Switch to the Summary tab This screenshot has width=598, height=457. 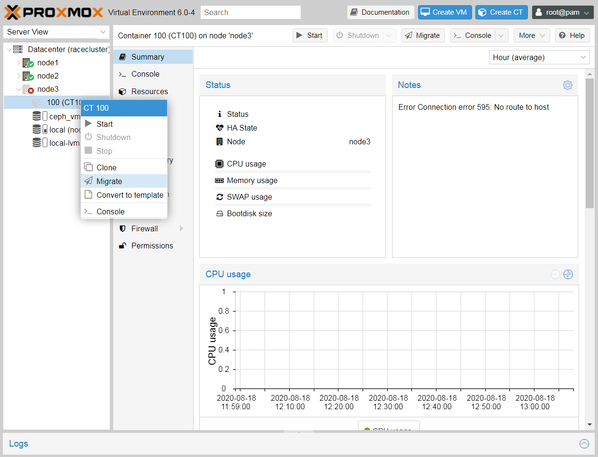[x=153, y=57]
